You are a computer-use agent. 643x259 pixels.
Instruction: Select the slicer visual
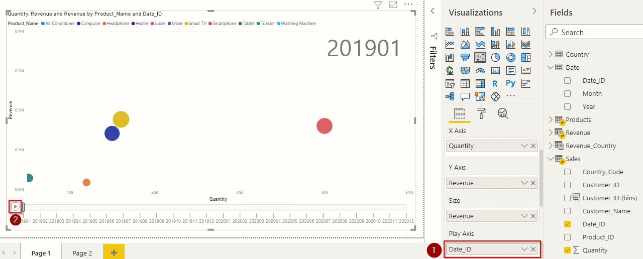tap(450, 84)
